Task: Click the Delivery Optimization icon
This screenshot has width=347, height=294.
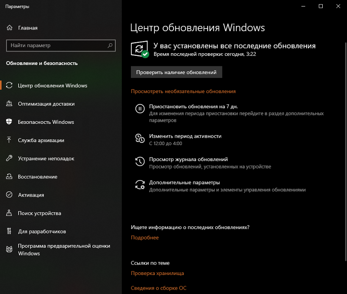Action: [x=9, y=103]
